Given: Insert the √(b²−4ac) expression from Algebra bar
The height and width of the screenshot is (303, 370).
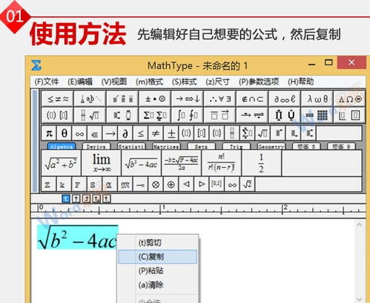Looking at the screenshot, I should pyautogui.click(x=142, y=163).
